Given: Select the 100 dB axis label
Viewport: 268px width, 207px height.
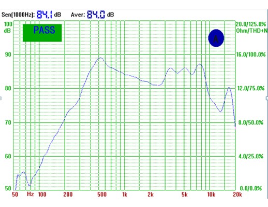Looking at the screenshot, I should (8, 27).
